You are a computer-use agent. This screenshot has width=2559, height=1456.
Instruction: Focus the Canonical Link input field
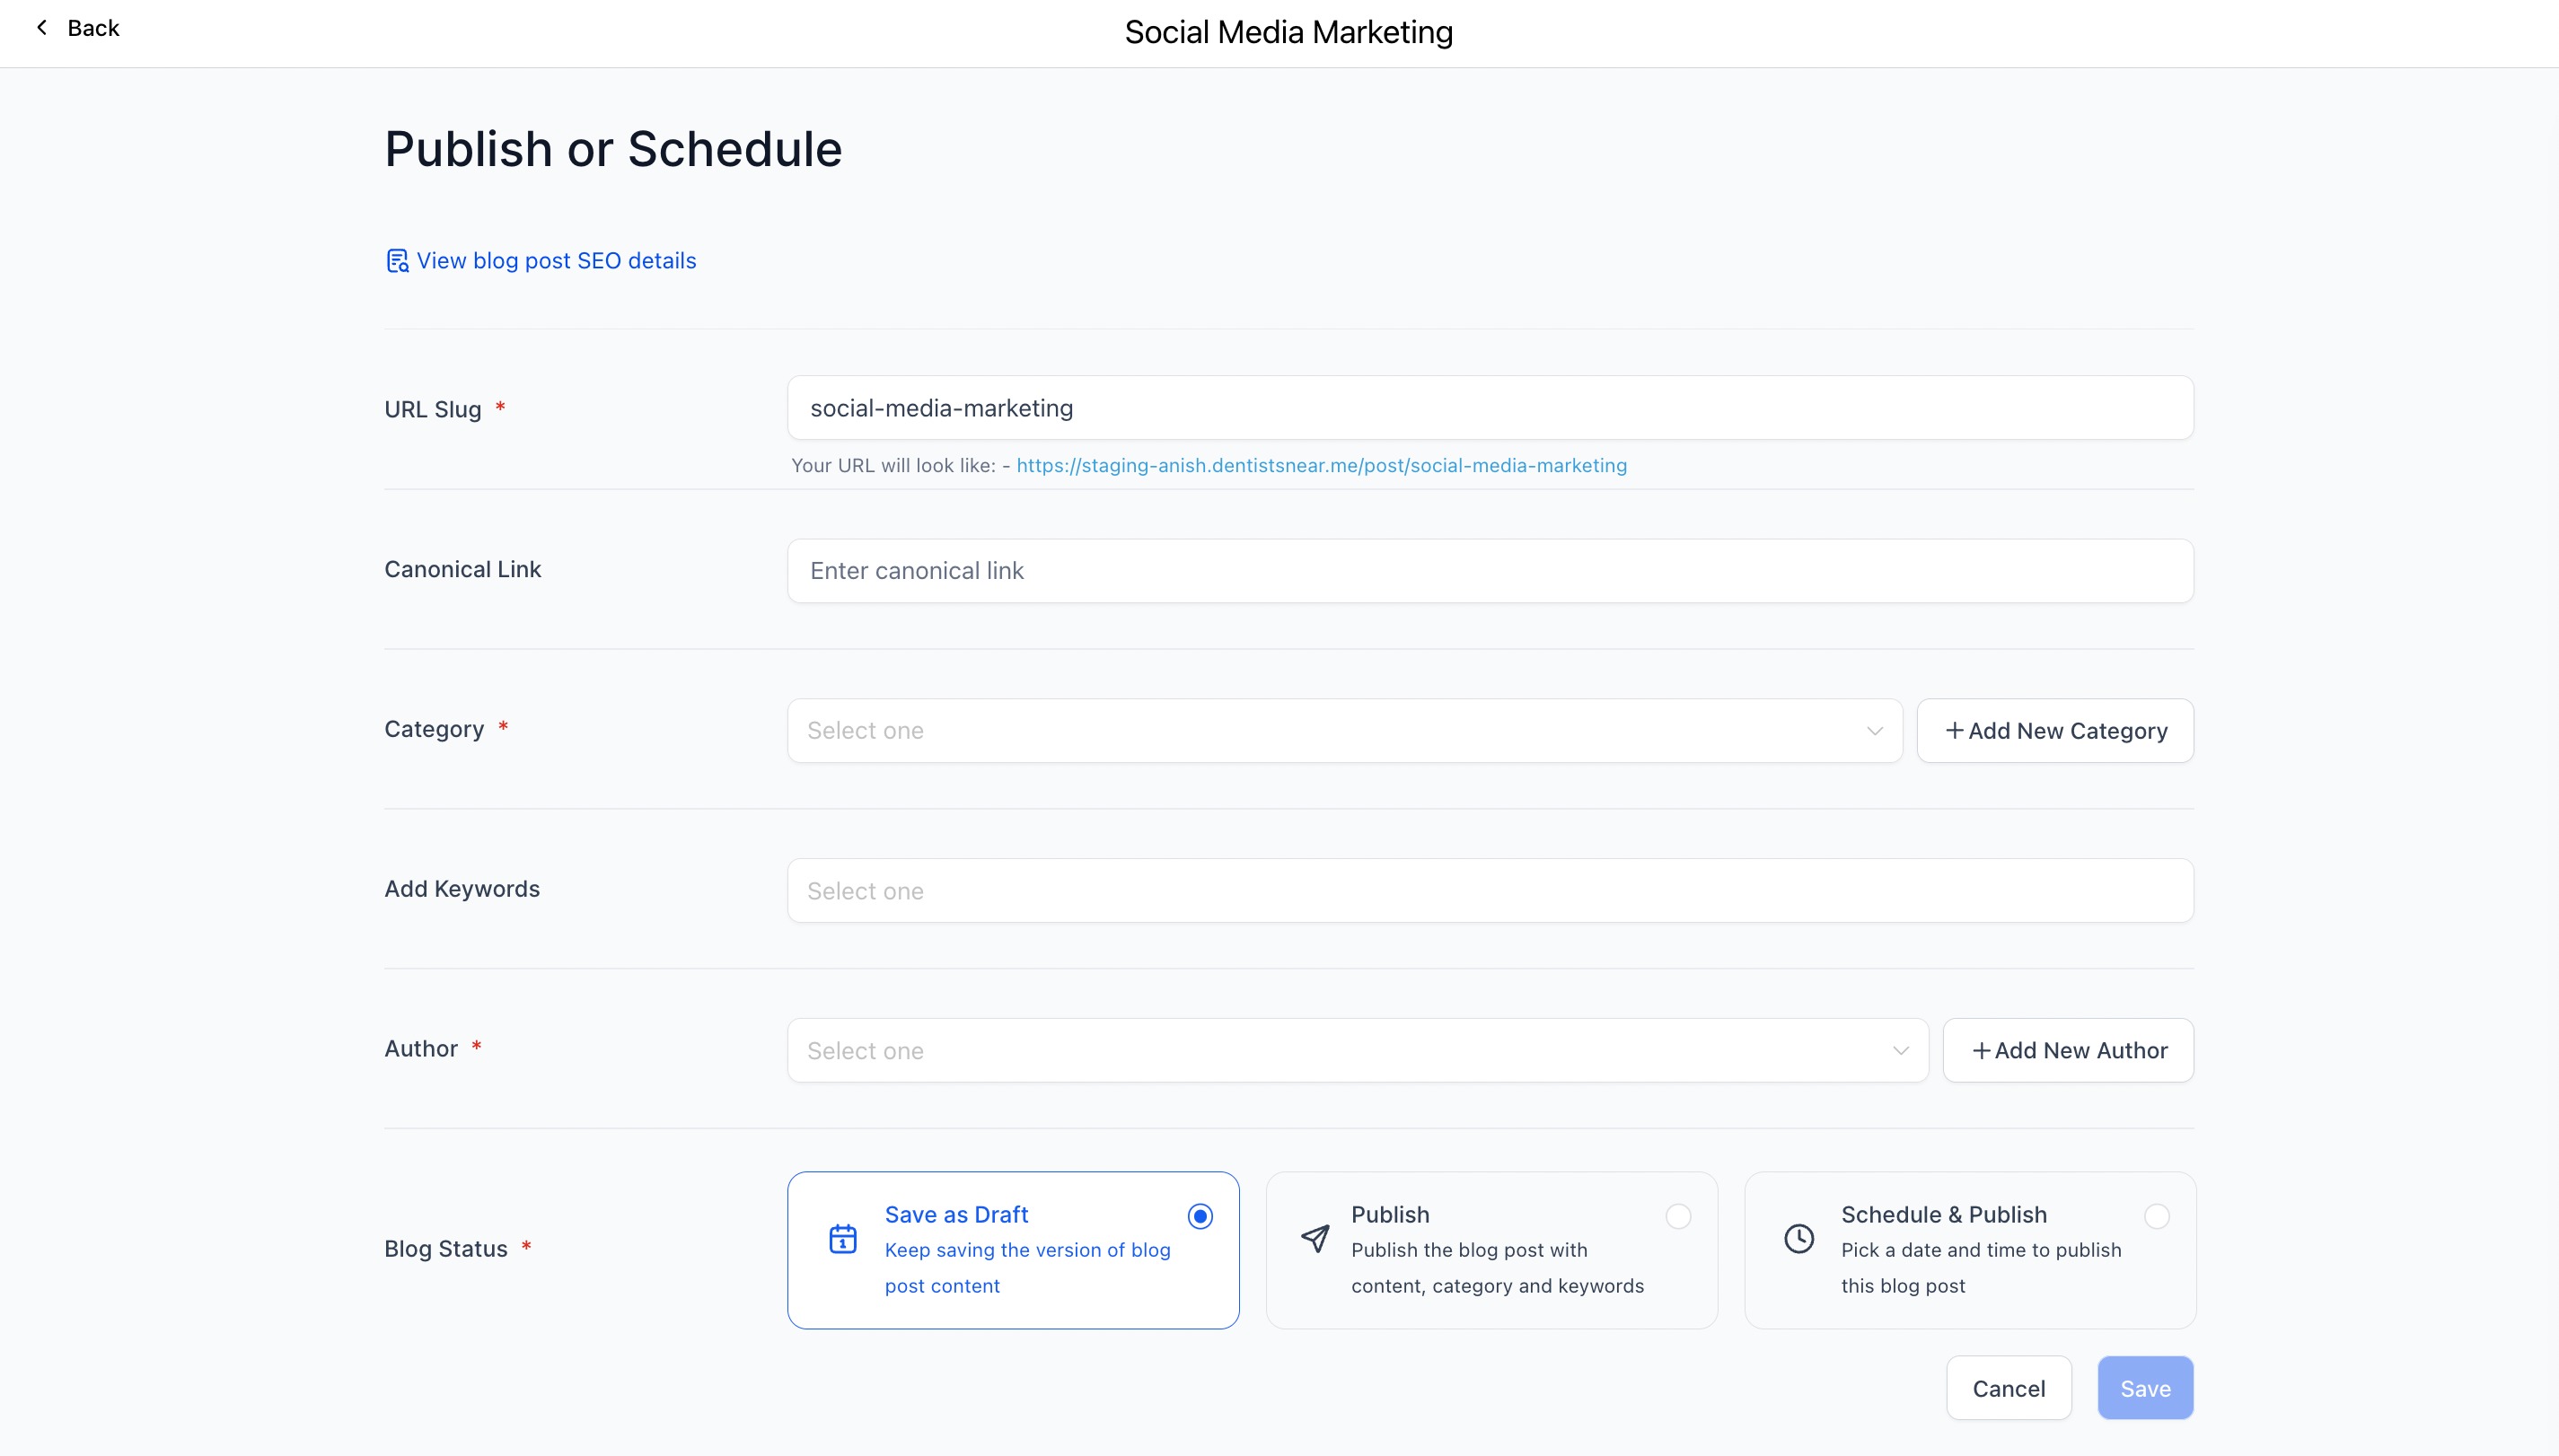tap(1490, 571)
